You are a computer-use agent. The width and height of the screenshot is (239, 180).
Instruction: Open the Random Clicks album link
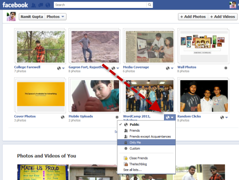tap(189, 116)
